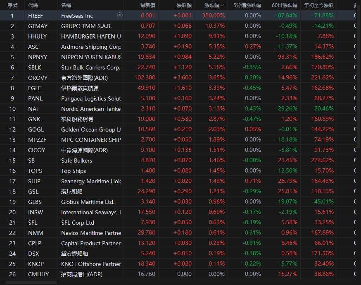Open Seanergy Maritime Hol row
The width and height of the screenshot is (361, 285).
coord(178,181)
